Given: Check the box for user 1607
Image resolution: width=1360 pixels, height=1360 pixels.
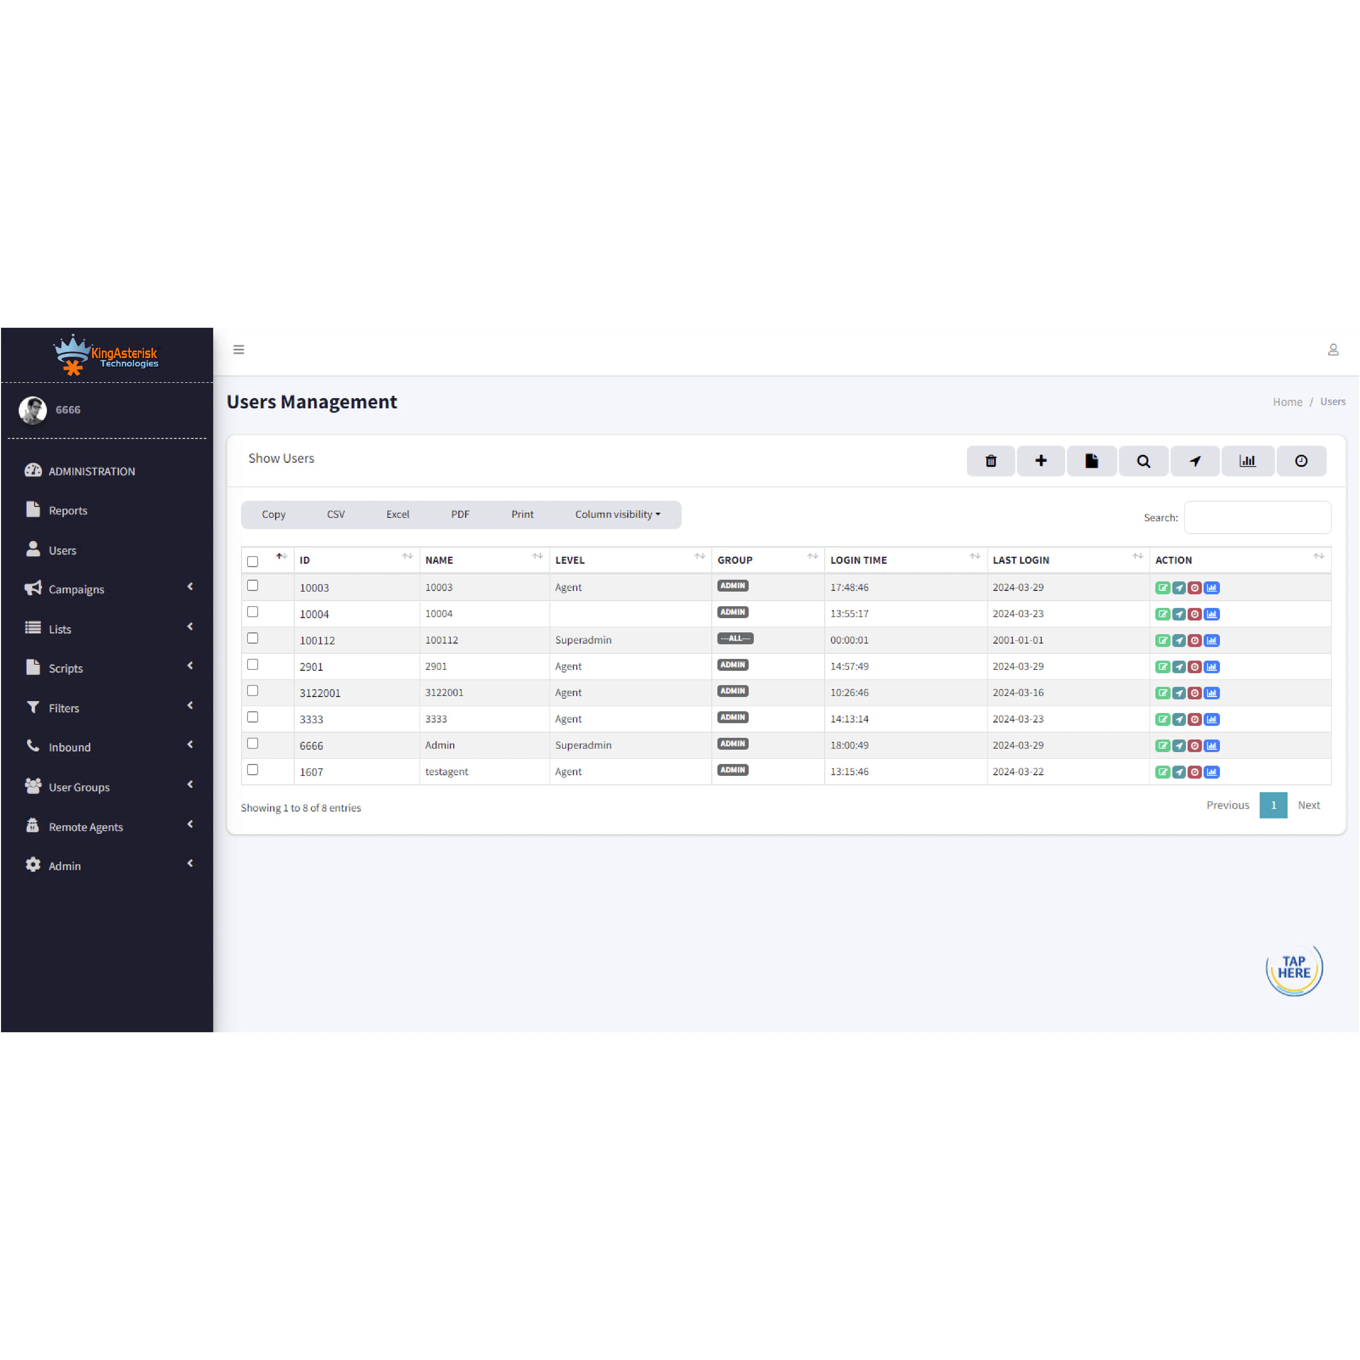Looking at the screenshot, I should coord(253,769).
